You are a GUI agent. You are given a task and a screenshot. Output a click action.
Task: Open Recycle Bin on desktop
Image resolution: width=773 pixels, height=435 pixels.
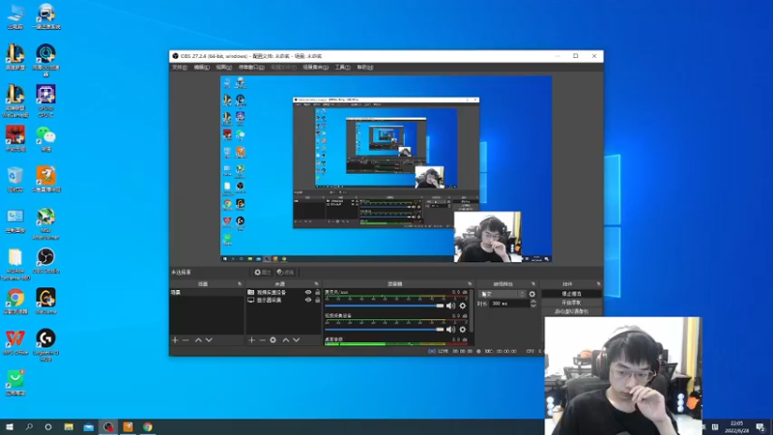pyautogui.click(x=15, y=179)
